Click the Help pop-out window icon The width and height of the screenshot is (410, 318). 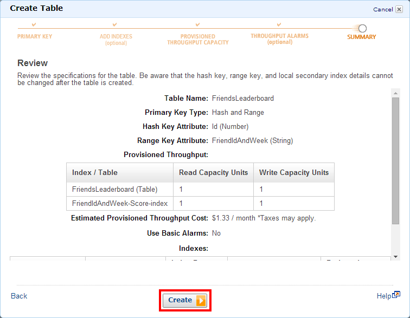click(x=396, y=294)
